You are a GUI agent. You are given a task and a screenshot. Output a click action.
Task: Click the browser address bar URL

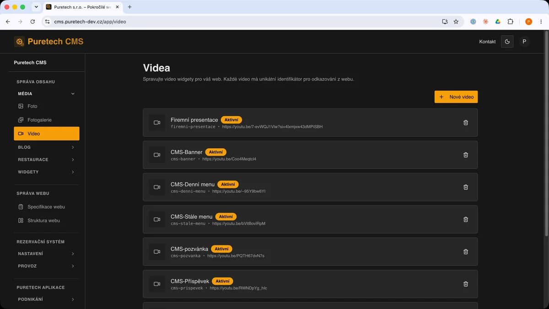pos(90,22)
